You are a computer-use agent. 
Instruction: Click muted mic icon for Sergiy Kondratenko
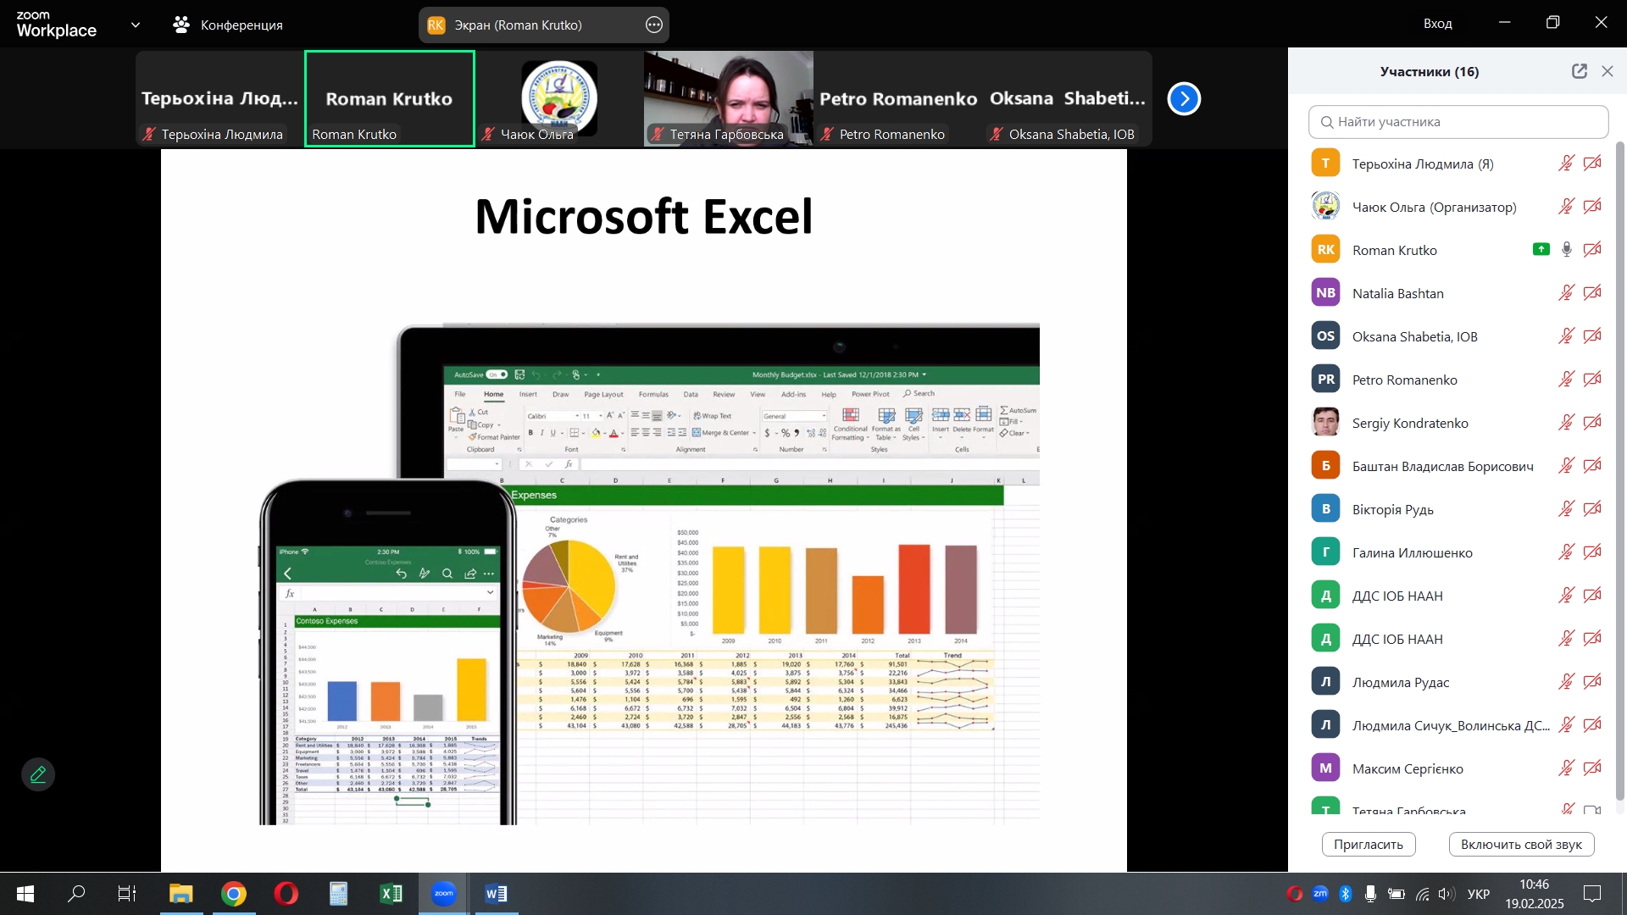[1566, 423]
